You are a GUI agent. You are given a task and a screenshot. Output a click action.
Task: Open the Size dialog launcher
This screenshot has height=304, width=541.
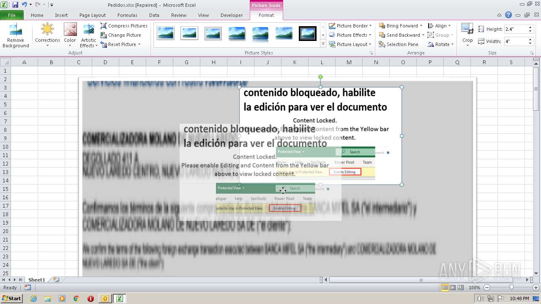pyautogui.click(x=532, y=53)
